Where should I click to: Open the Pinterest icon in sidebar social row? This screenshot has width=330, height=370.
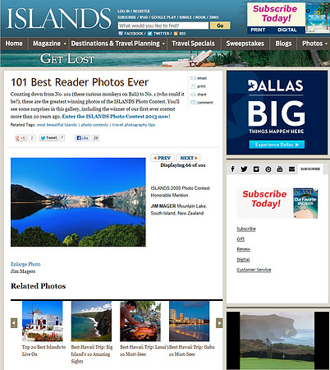[x=268, y=169]
